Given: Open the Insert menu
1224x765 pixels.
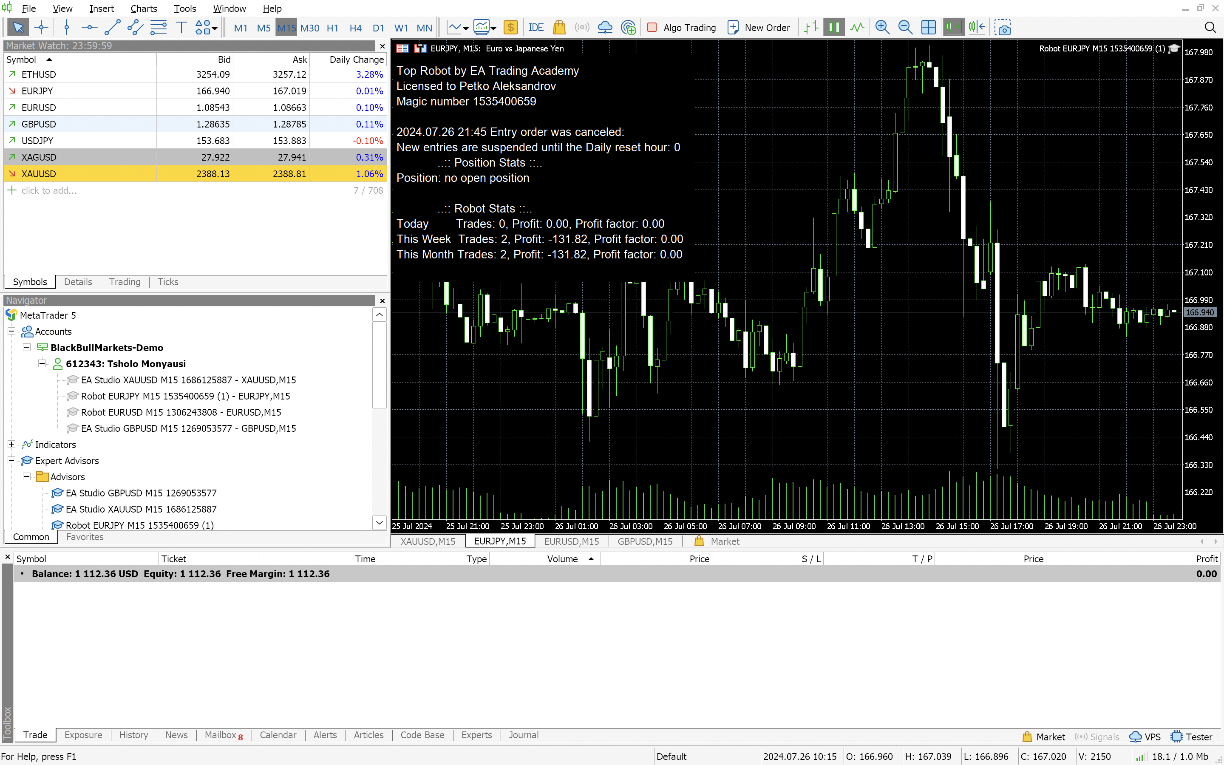Looking at the screenshot, I should 101,8.
